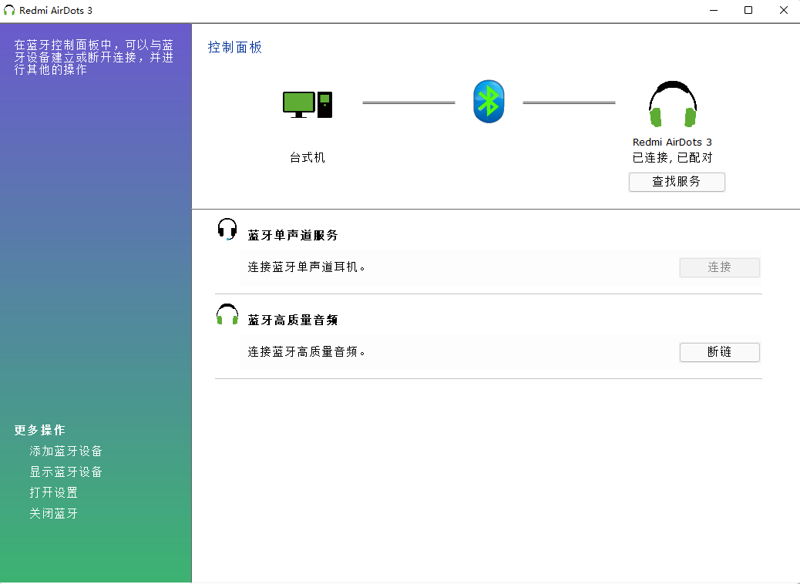Viewport: 800px width, 584px height.
Task: Click the sidebar Bluetooth panel description text
Action: tap(94, 57)
